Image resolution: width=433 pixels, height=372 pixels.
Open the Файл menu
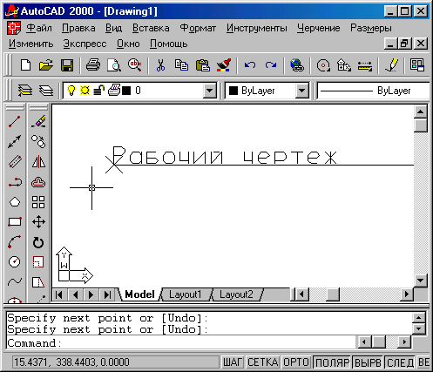(x=39, y=28)
